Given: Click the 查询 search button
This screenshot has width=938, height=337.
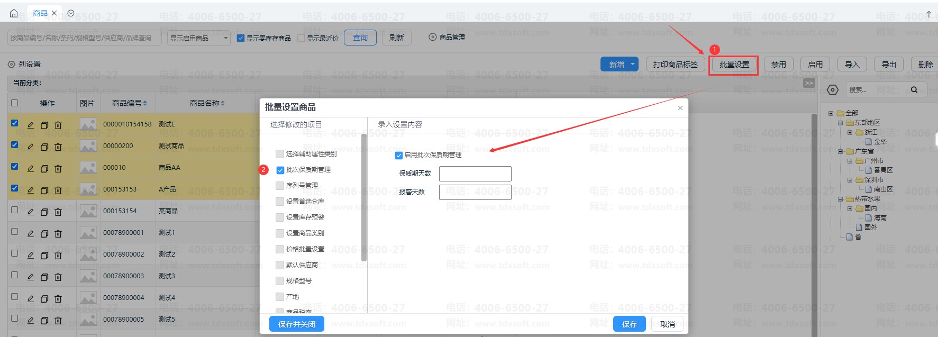Looking at the screenshot, I should coord(360,38).
